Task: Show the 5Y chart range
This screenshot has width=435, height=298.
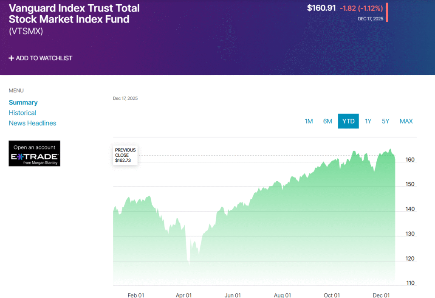Action: [x=385, y=121]
